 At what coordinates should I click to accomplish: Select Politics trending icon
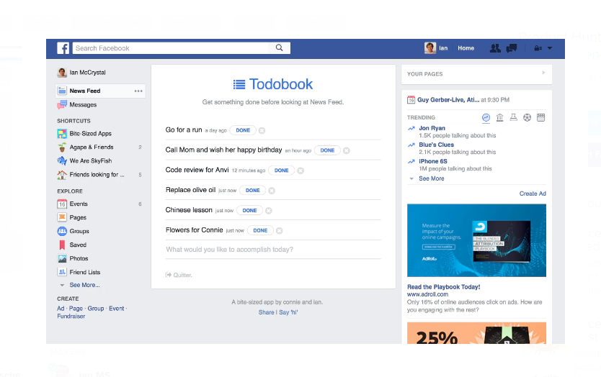pyautogui.click(x=500, y=117)
